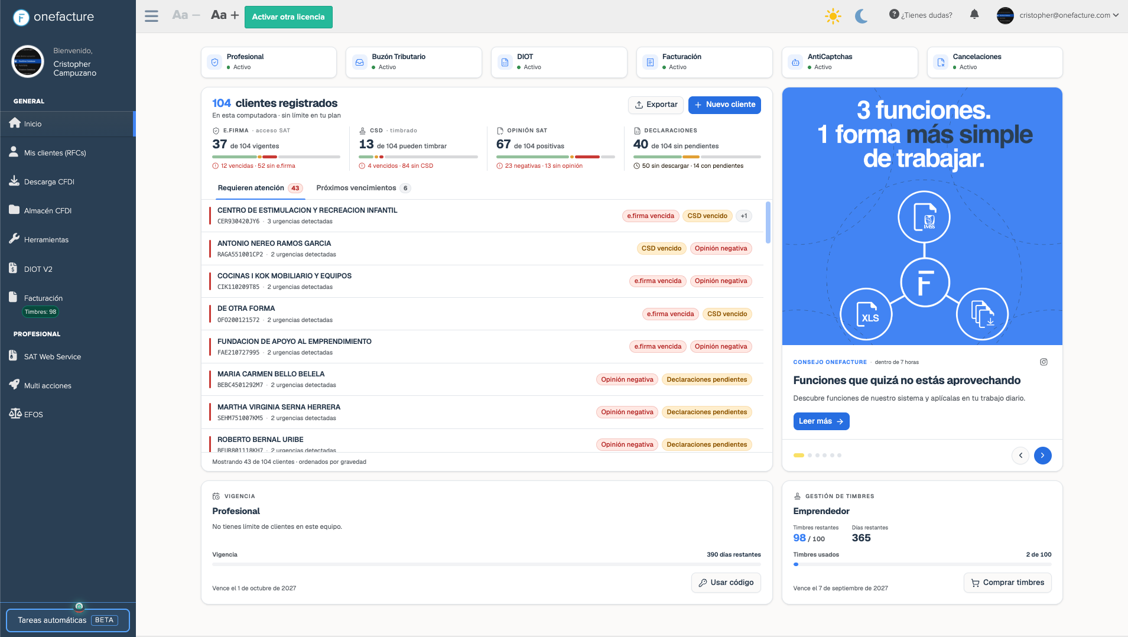Switch to light mode sun icon
Screen dimensions: 1128x637
[833, 16]
